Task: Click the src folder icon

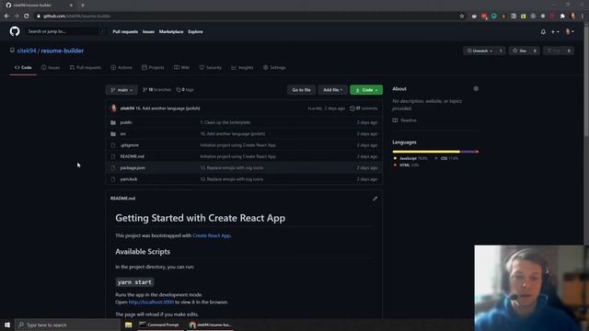Action: [x=113, y=133]
